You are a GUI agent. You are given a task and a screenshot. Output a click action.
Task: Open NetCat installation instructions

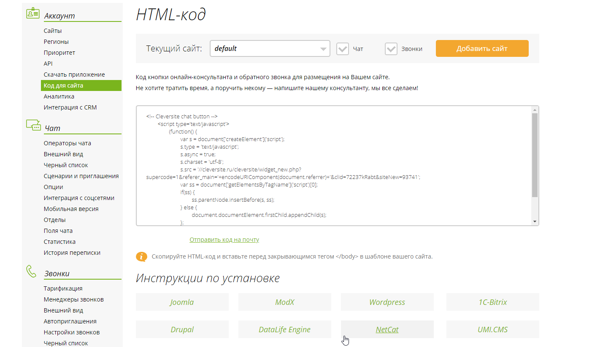[x=387, y=329]
